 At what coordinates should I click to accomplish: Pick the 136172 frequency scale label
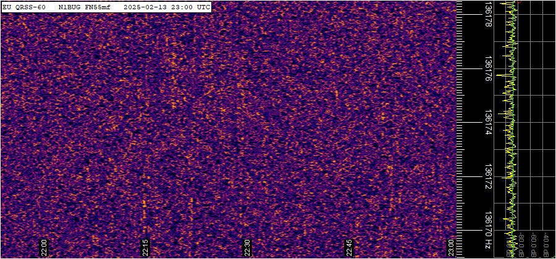(488, 176)
